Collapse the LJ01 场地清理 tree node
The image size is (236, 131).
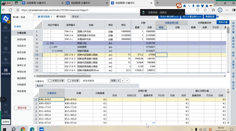pos(51,47)
